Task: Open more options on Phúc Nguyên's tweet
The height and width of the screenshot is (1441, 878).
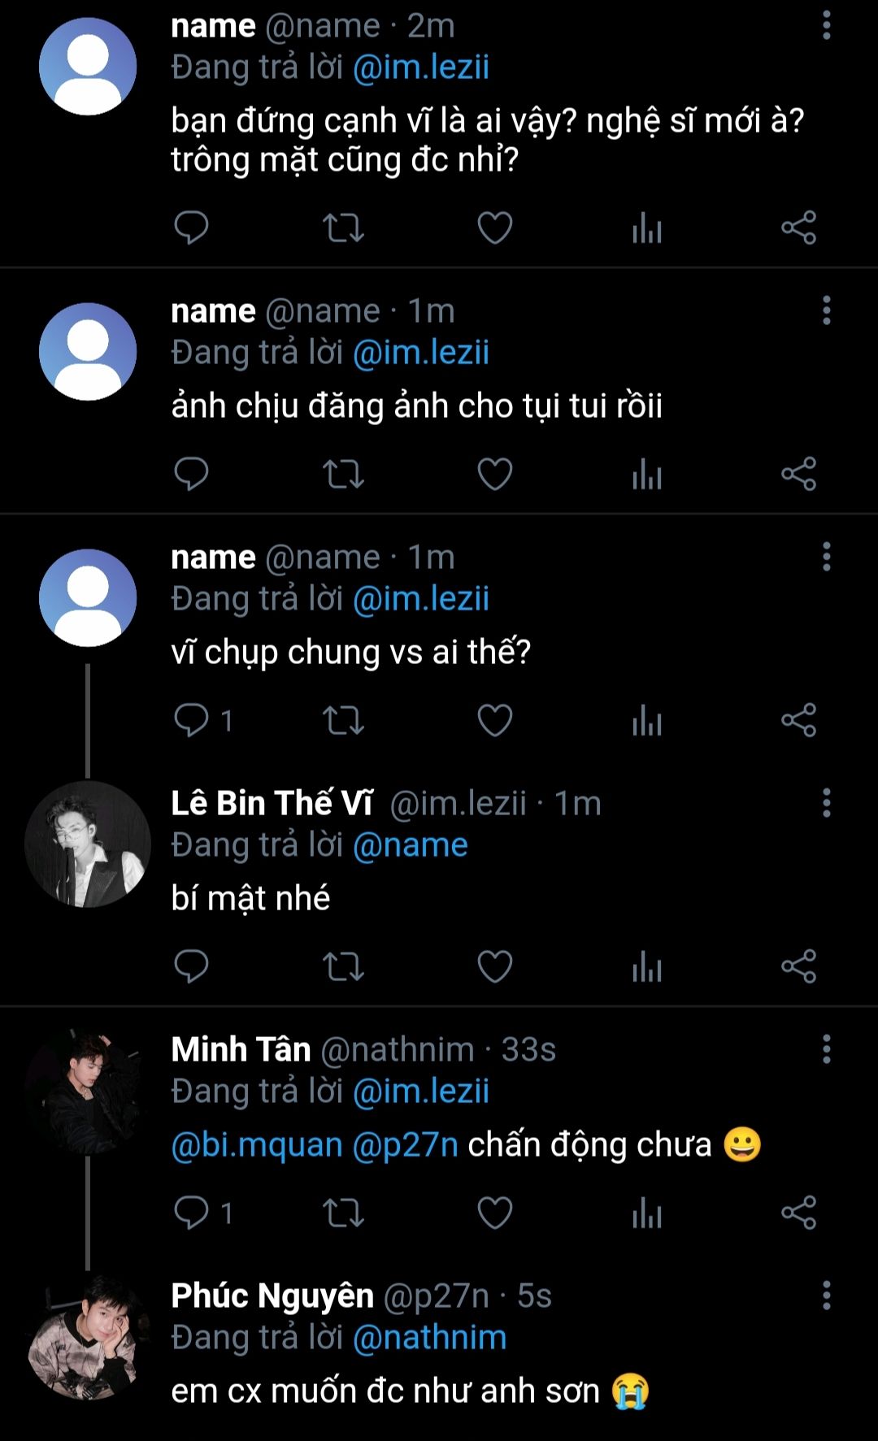Action: tap(826, 1296)
